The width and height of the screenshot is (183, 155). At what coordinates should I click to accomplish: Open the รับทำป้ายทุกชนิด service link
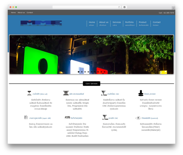pos(76,118)
